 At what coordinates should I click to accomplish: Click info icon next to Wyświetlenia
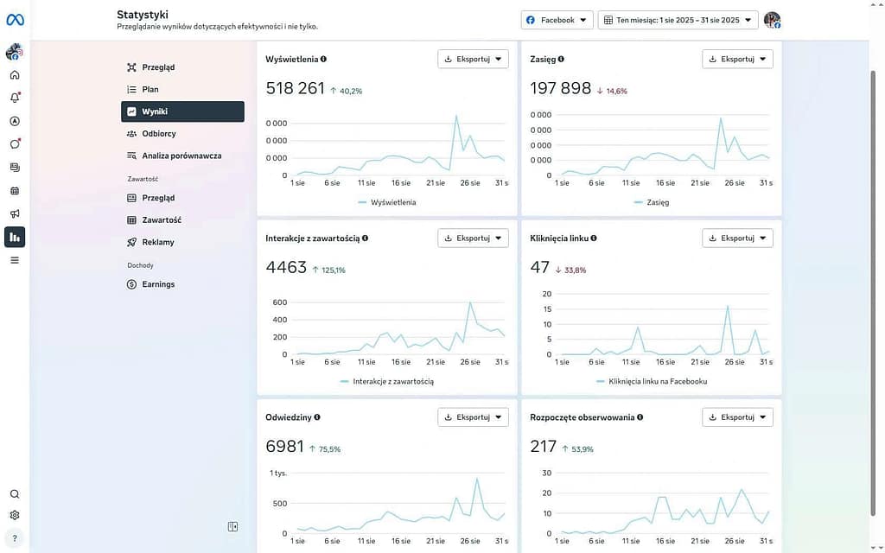(323, 59)
